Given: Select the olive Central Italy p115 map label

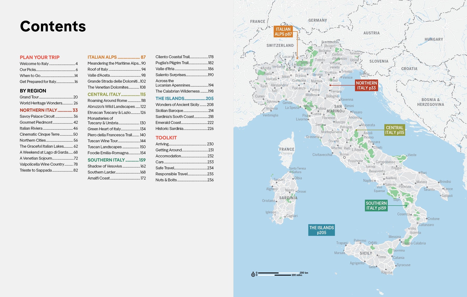Looking at the screenshot, I should click(x=394, y=130).
